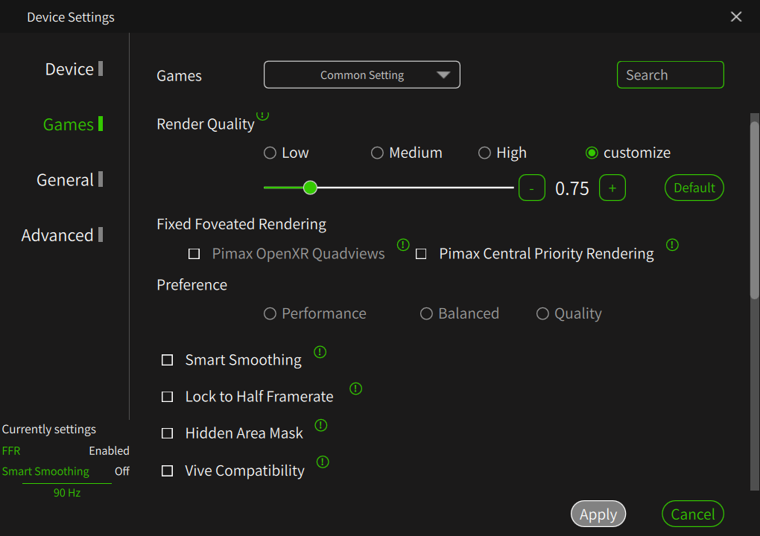Decrease render quality with minus button
760x536 pixels.
(x=531, y=188)
